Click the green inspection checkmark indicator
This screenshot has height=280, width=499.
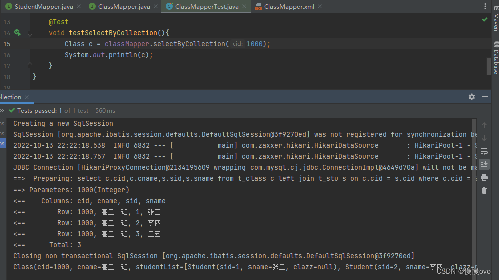pos(484,20)
